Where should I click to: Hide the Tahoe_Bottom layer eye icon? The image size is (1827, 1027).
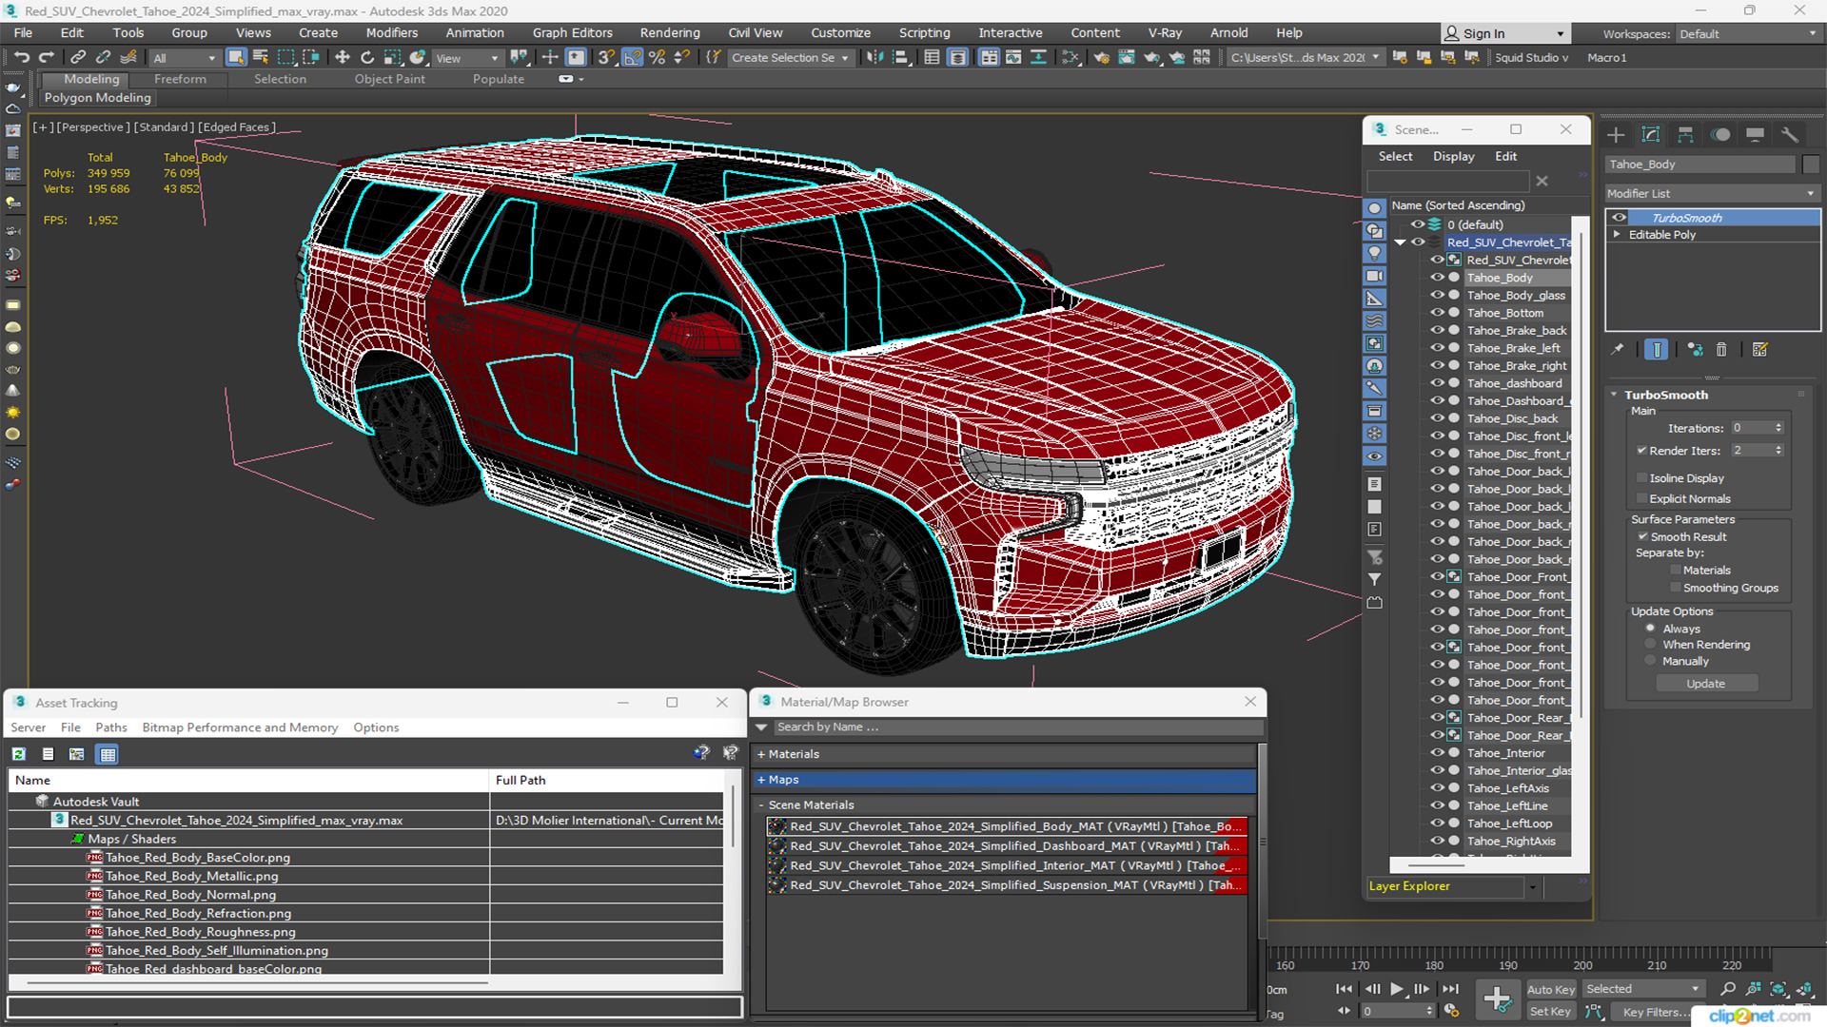point(1437,313)
